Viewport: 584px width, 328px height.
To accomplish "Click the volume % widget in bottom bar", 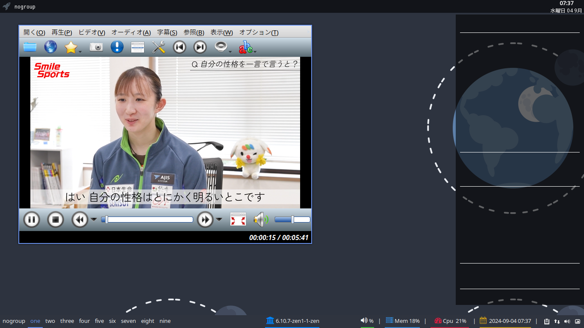I will [x=367, y=321].
